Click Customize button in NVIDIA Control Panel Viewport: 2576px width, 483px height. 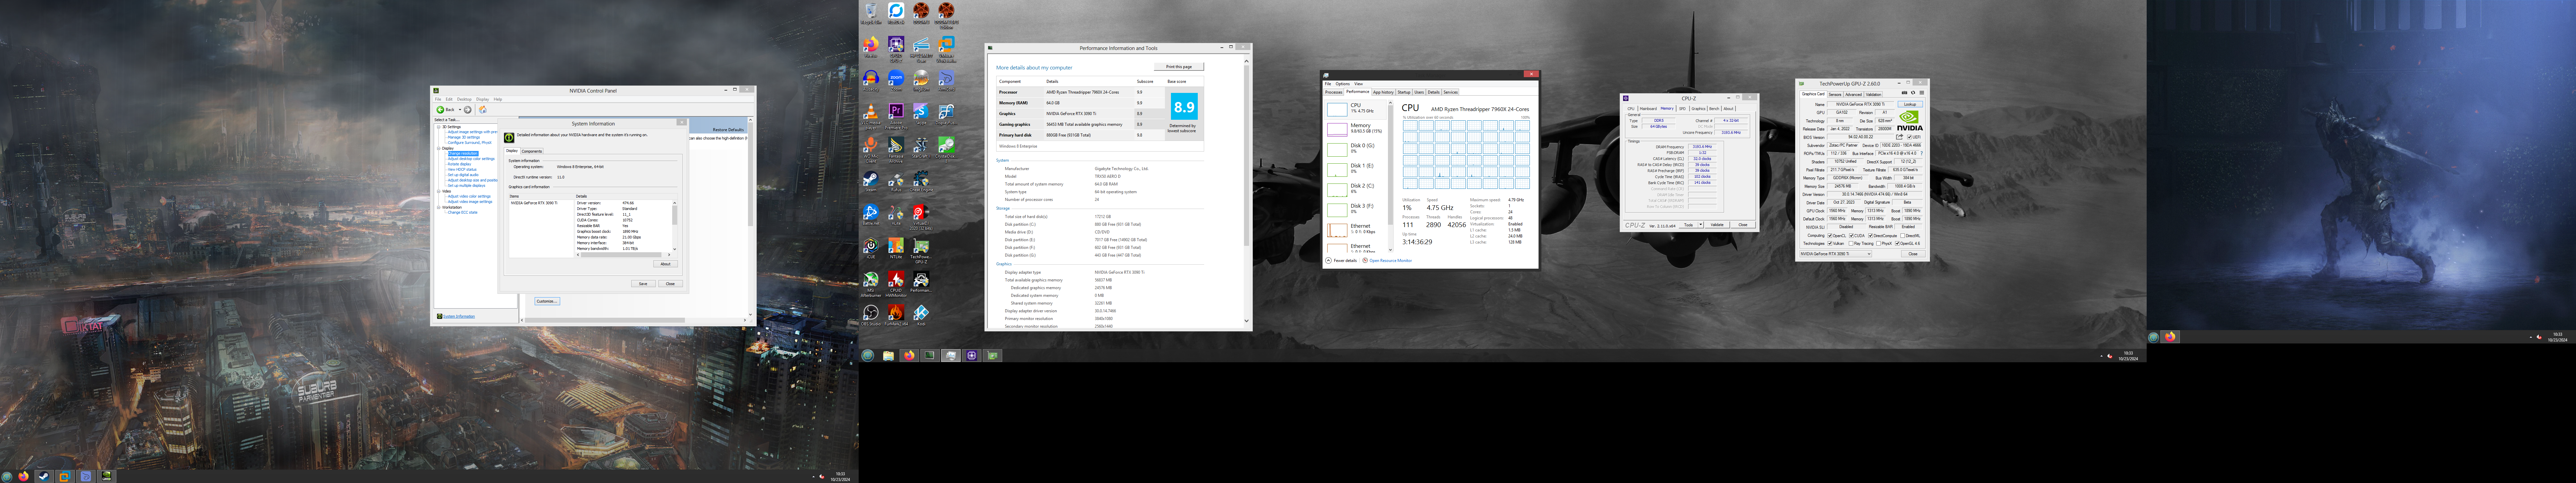pyautogui.click(x=547, y=301)
